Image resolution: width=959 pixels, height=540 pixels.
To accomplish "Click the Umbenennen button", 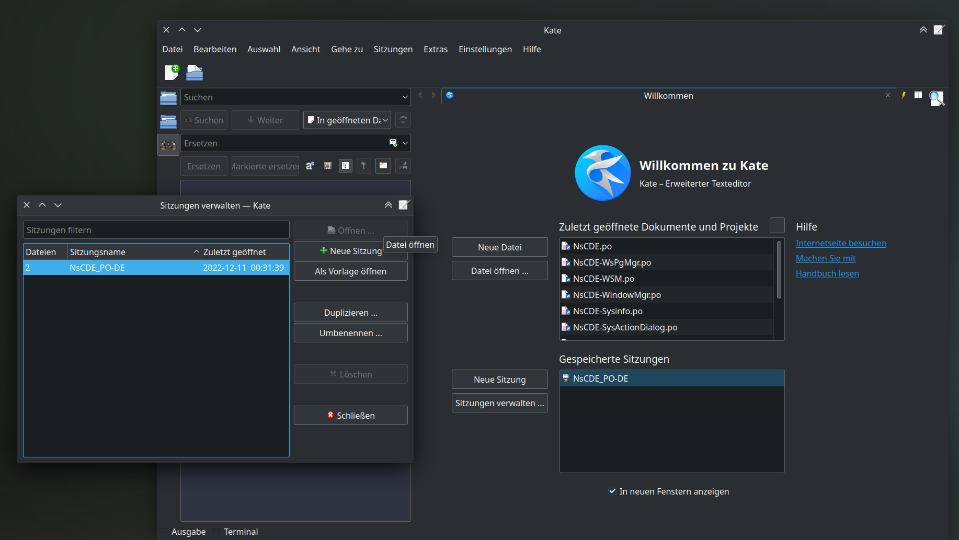I will click(351, 333).
